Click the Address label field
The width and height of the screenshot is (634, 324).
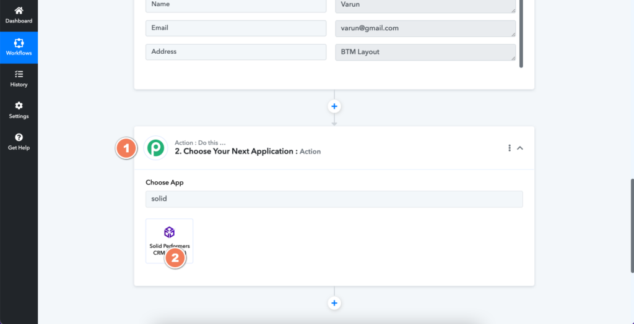(236, 52)
